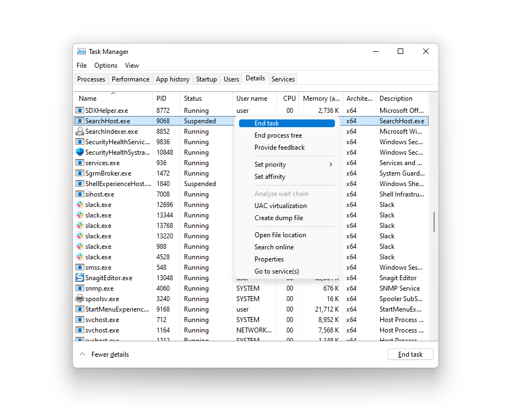The width and height of the screenshot is (509, 409).
Task: Click the snmp.exe process icon
Action: click(x=79, y=288)
